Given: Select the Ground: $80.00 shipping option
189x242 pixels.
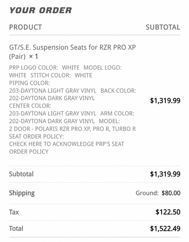Looking at the screenshot, I should 158,193.
